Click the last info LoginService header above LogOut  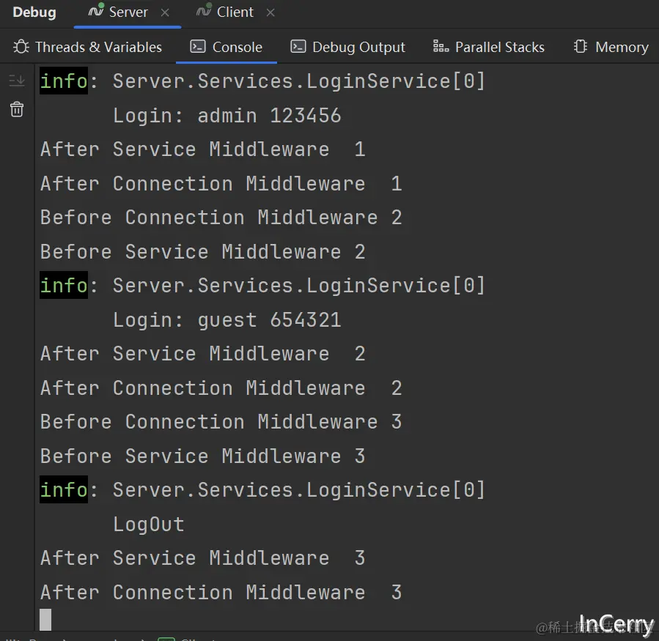[x=262, y=489]
